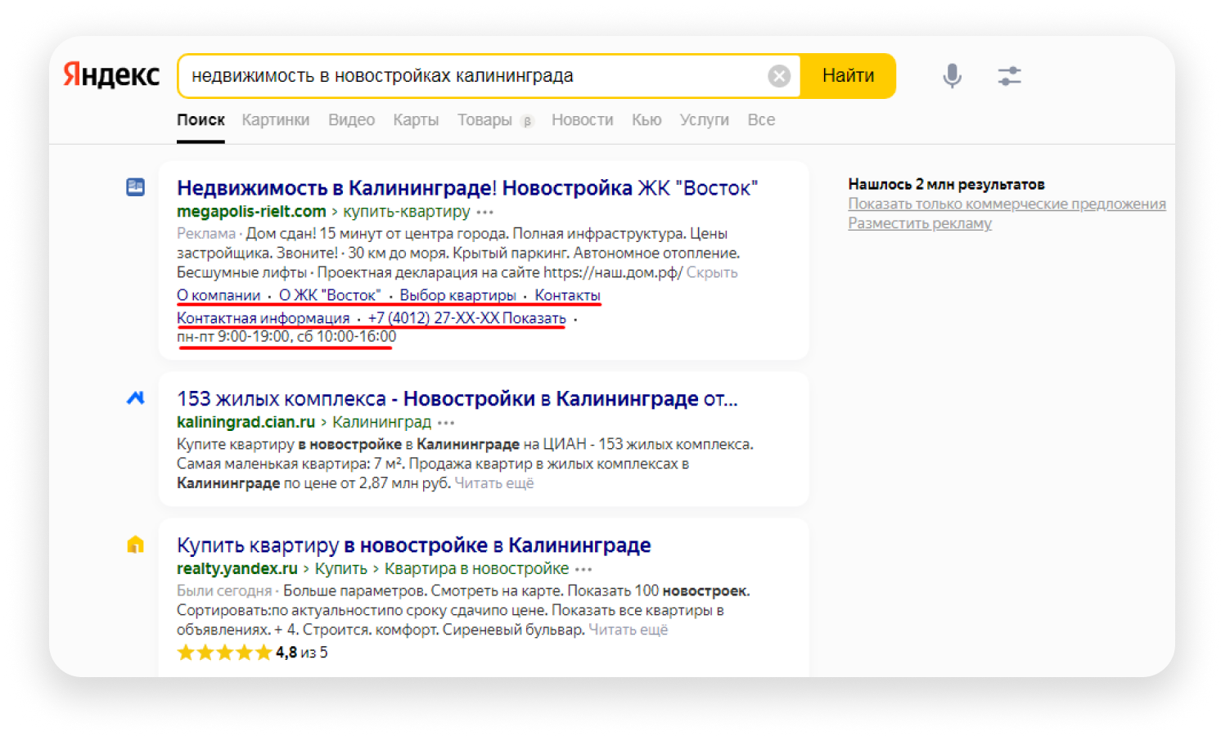Click Показать только коммерческие предложения
This screenshot has width=1221, height=736.
point(1007,204)
